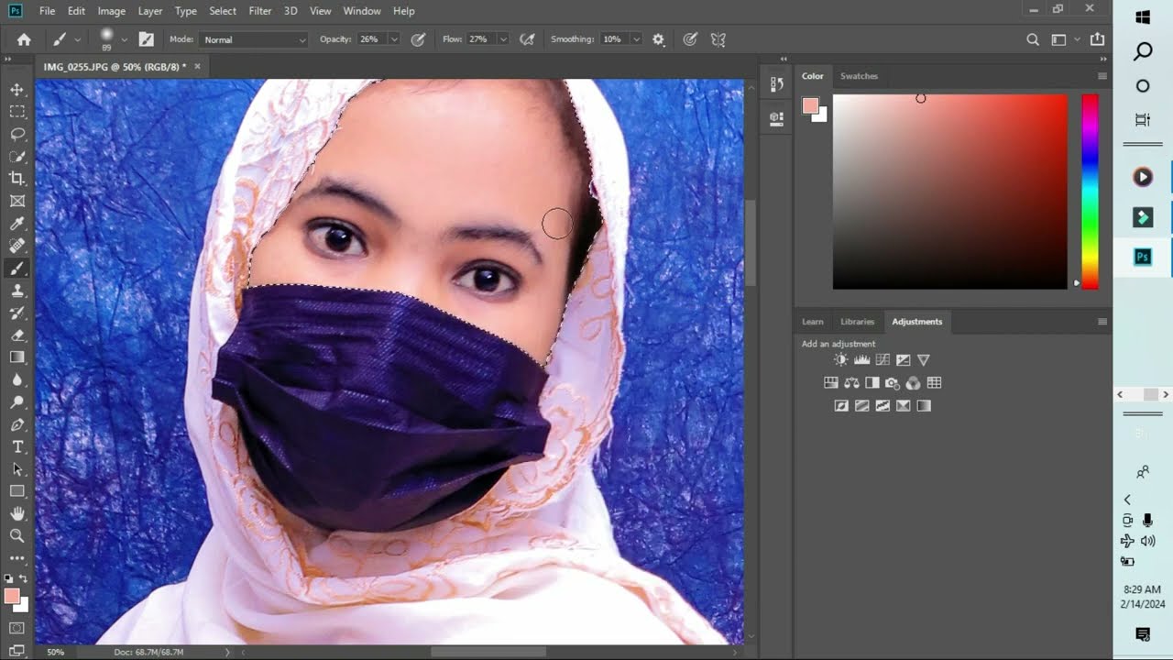This screenshot has width=1173, height=660.
Task: Select the Blur tool
Action: tap(16, 380)
